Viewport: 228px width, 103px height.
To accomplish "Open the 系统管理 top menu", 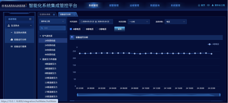I will pos(175,5).
